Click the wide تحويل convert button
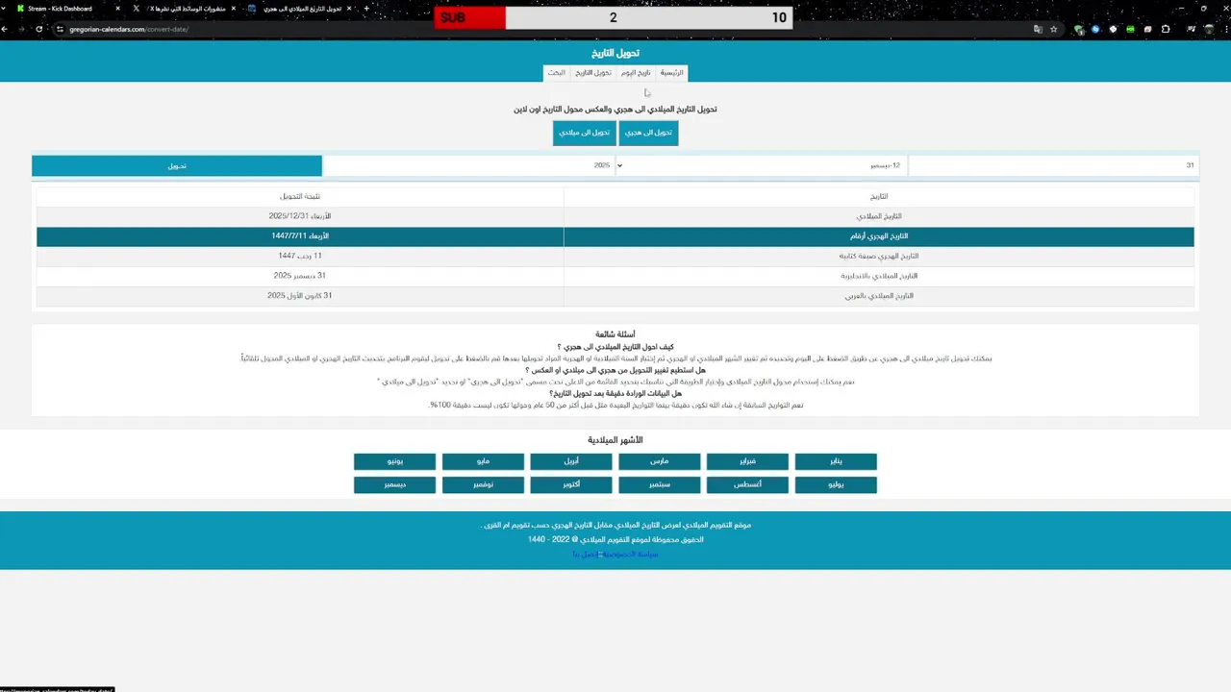The width and height of the screenshot is (1231, 692). [x=177, y=165]
